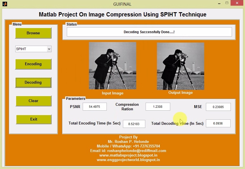Select the Compression Ration value box
245x169 pixels.
(x=158, y=107)
